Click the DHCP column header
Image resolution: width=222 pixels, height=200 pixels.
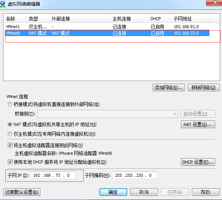pyautogui.click(x=160, y=19)
